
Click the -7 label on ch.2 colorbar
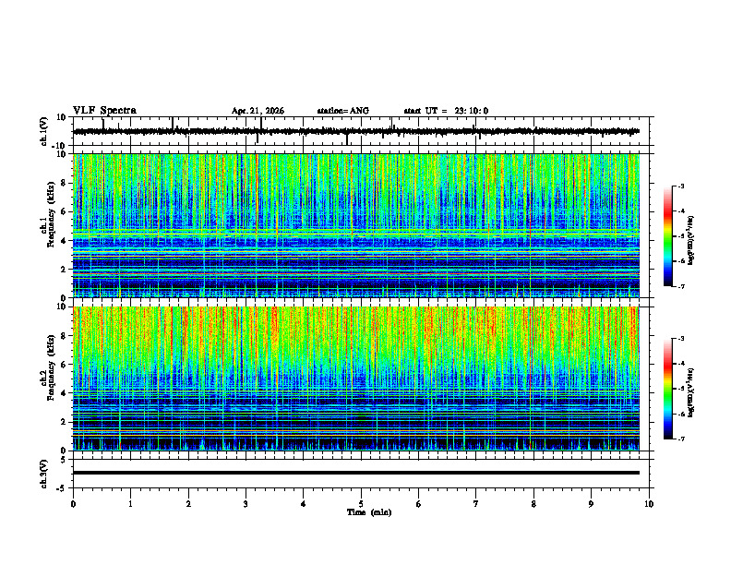click(x=680, y=439)
